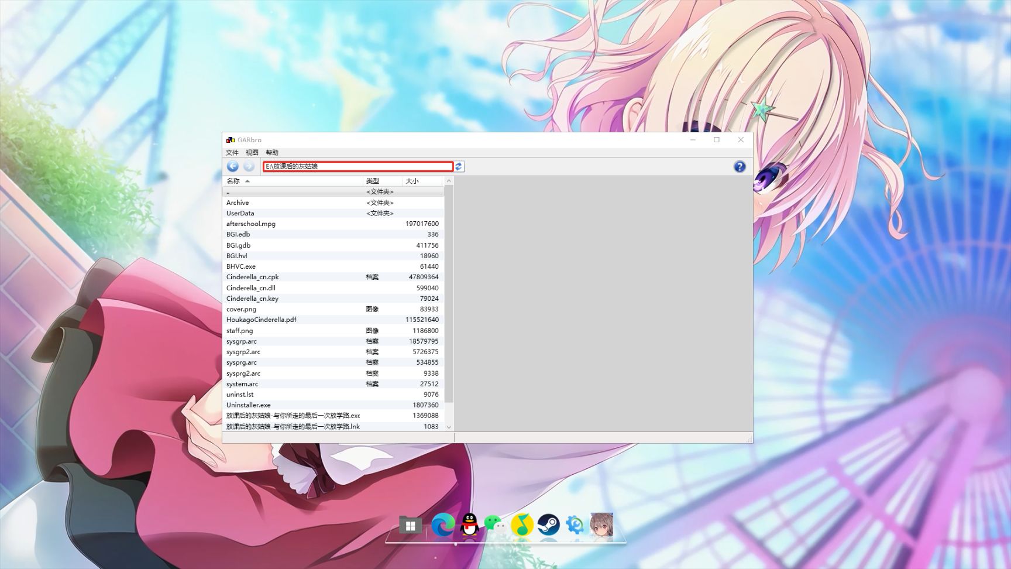Open the anime girl avatar app in dock
The height and width of the screenshot is (569, 1011).
[601, 525]
